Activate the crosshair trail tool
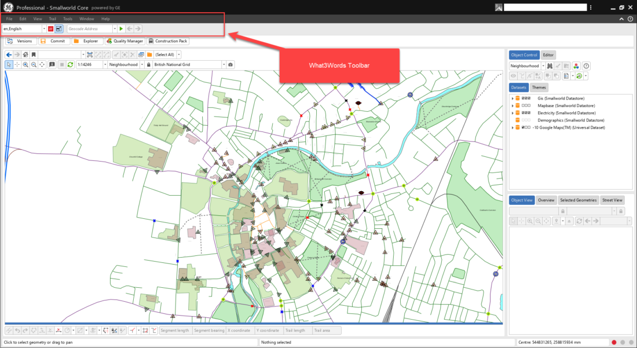 click(x=17, y=65)
